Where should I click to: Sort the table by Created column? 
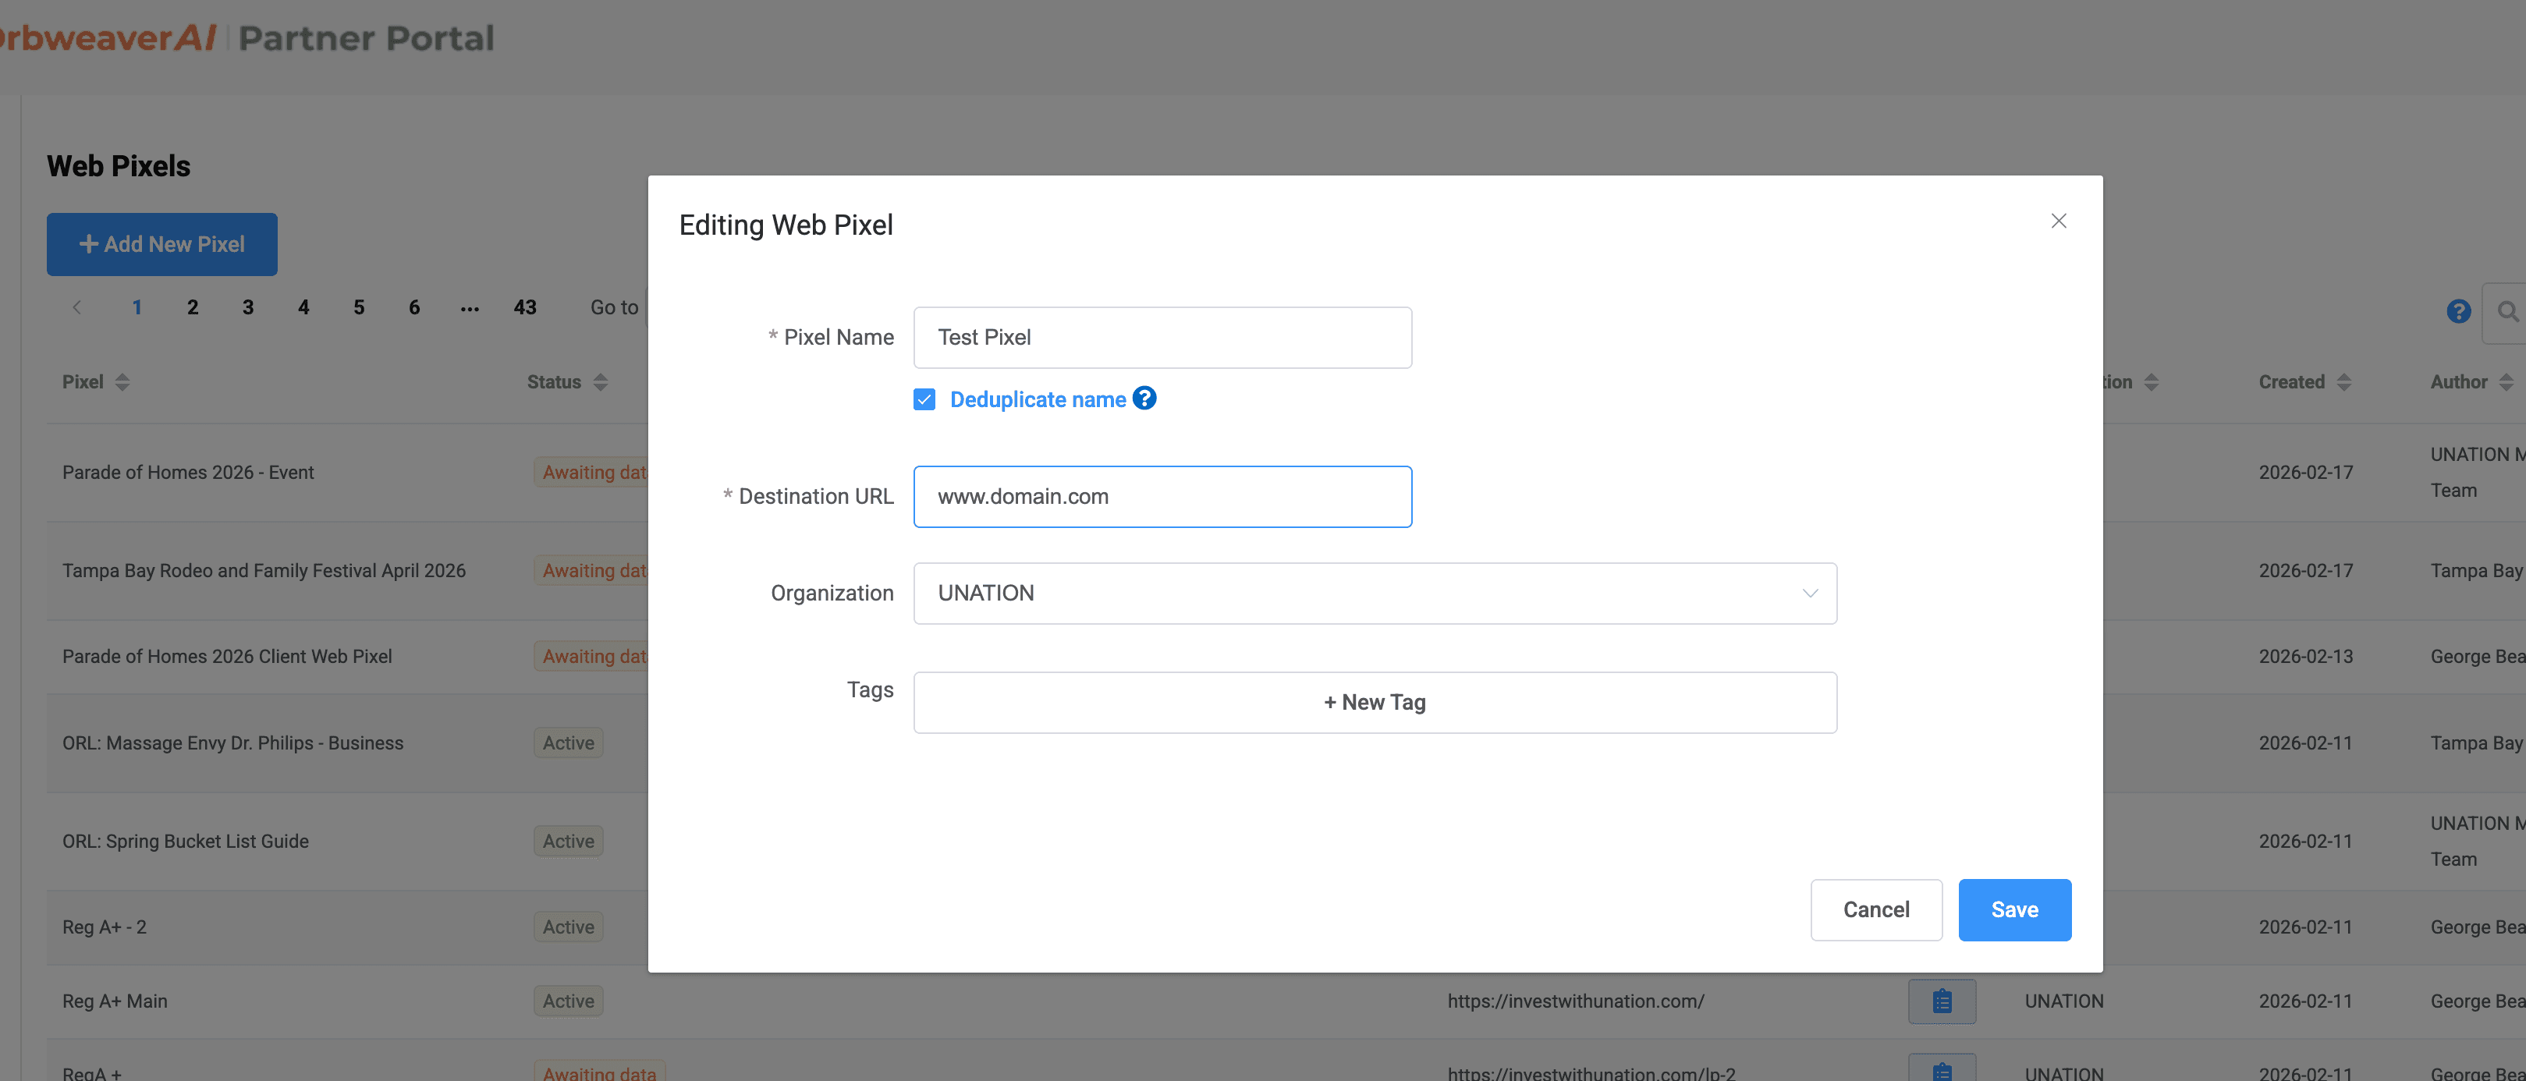click(x=2343, y=382)
